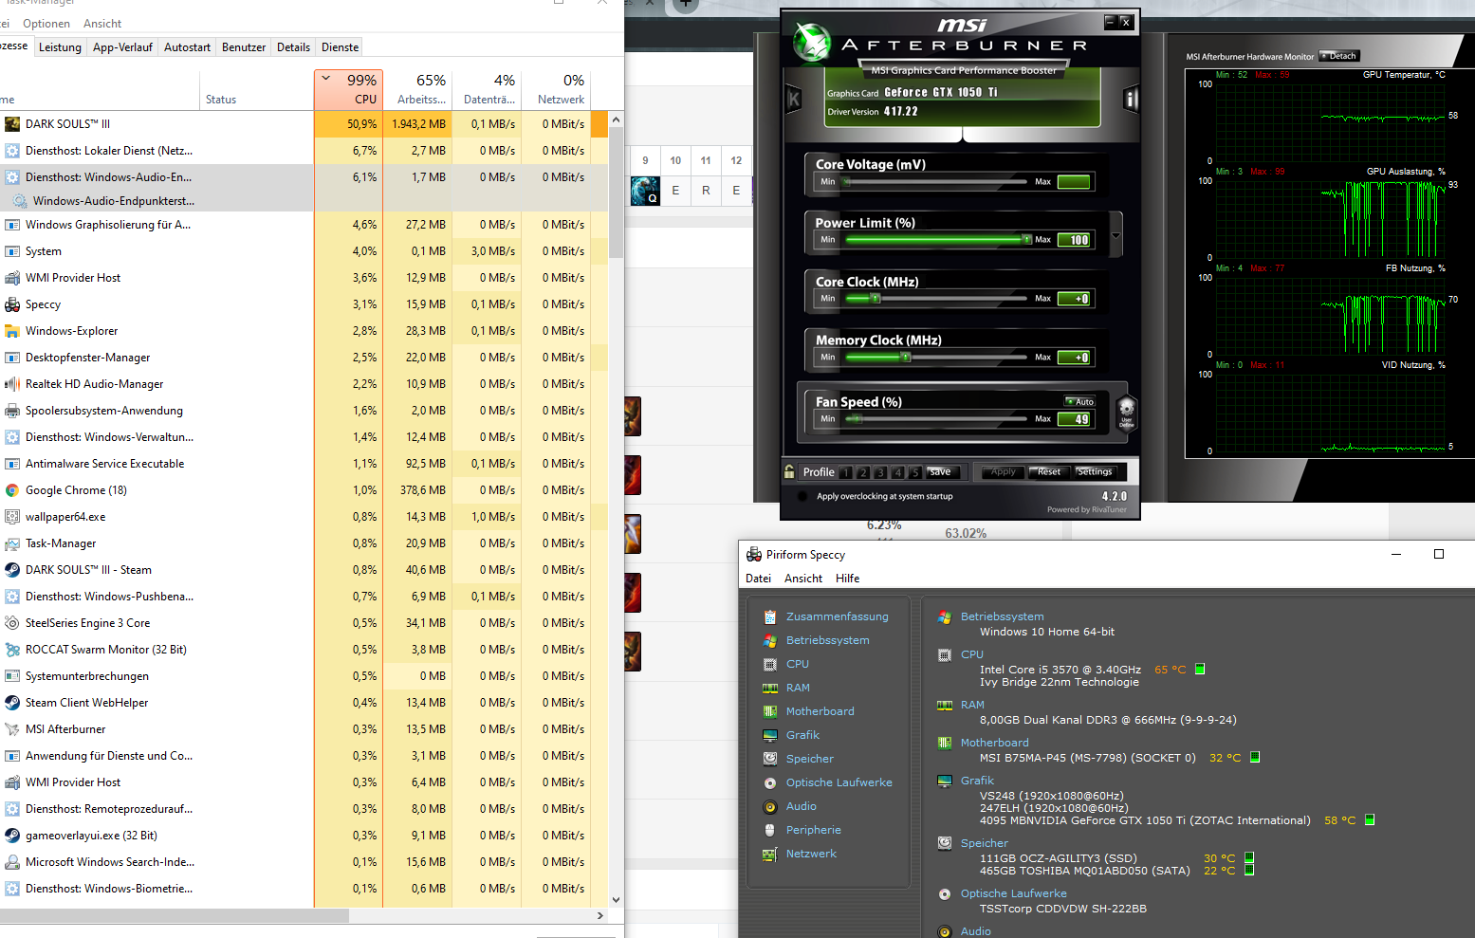Click the Google Chrome process icon
The image size is (1475, 938).
click(12, 490)
